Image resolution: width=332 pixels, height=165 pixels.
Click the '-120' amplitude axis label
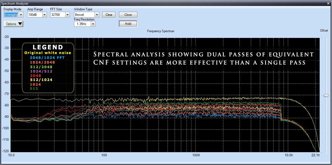(x=5, y=151)
